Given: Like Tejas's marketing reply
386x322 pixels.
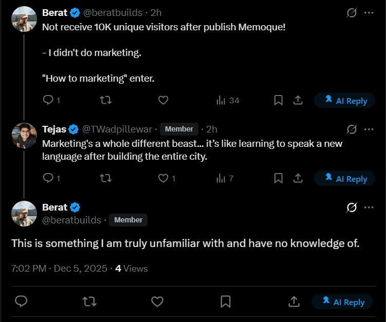Looking at the screenshot, I should 163,178.
